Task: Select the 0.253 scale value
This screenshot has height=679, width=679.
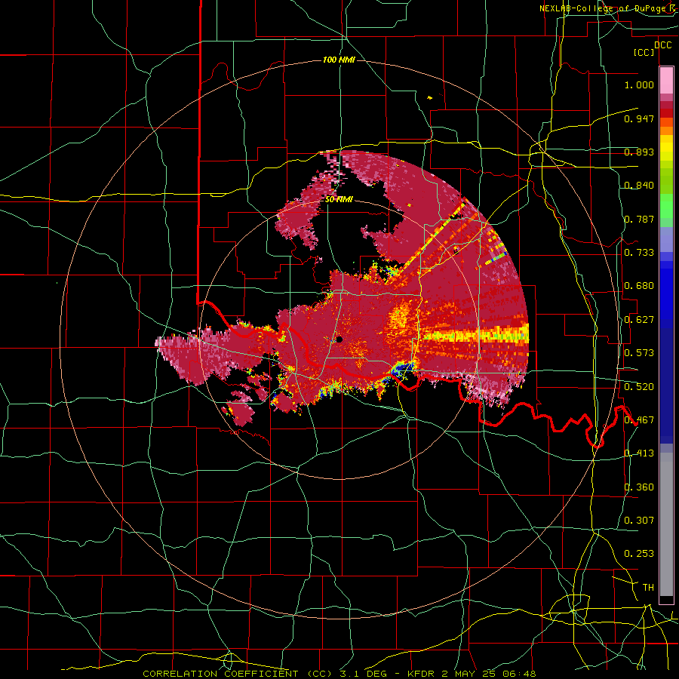Action: (x=639, y=554)
